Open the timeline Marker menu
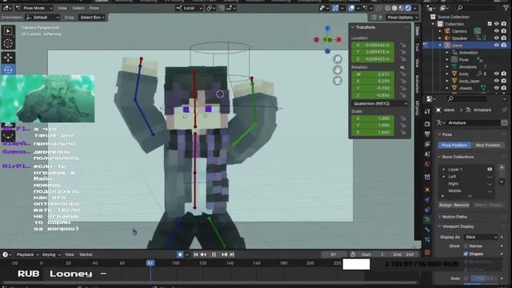Image resolution: width=512 pixels, height=288 pixels. coord(86,254)
